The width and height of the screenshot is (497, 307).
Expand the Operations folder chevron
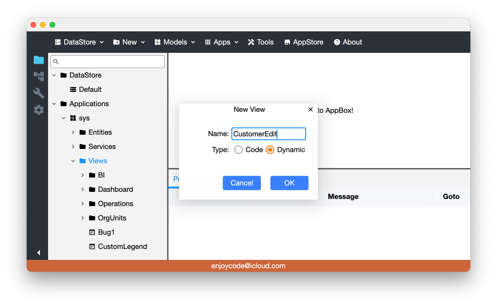coord(83,203)
